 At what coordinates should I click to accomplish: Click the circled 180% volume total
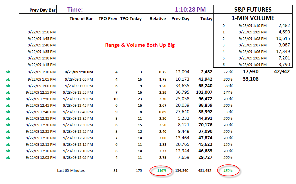point(228,171)
